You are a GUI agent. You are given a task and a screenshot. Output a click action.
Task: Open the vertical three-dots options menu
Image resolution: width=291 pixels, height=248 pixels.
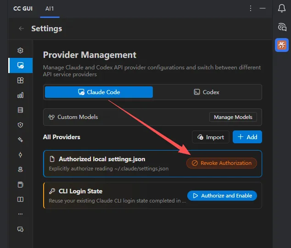pos(251,8)
